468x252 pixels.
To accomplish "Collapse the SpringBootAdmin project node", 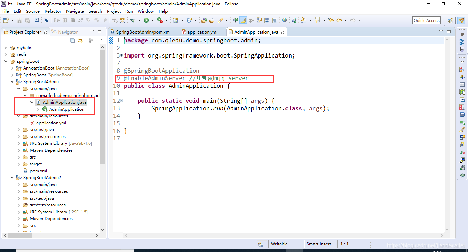I will [x=12, y=82].
